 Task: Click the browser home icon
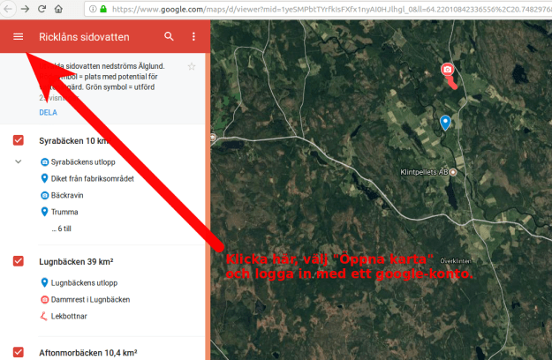pyautogui.click(x=58, y=8)
